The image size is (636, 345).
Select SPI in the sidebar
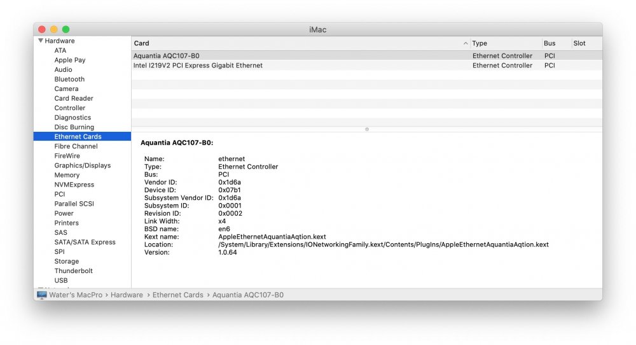[x=59, y=251]
